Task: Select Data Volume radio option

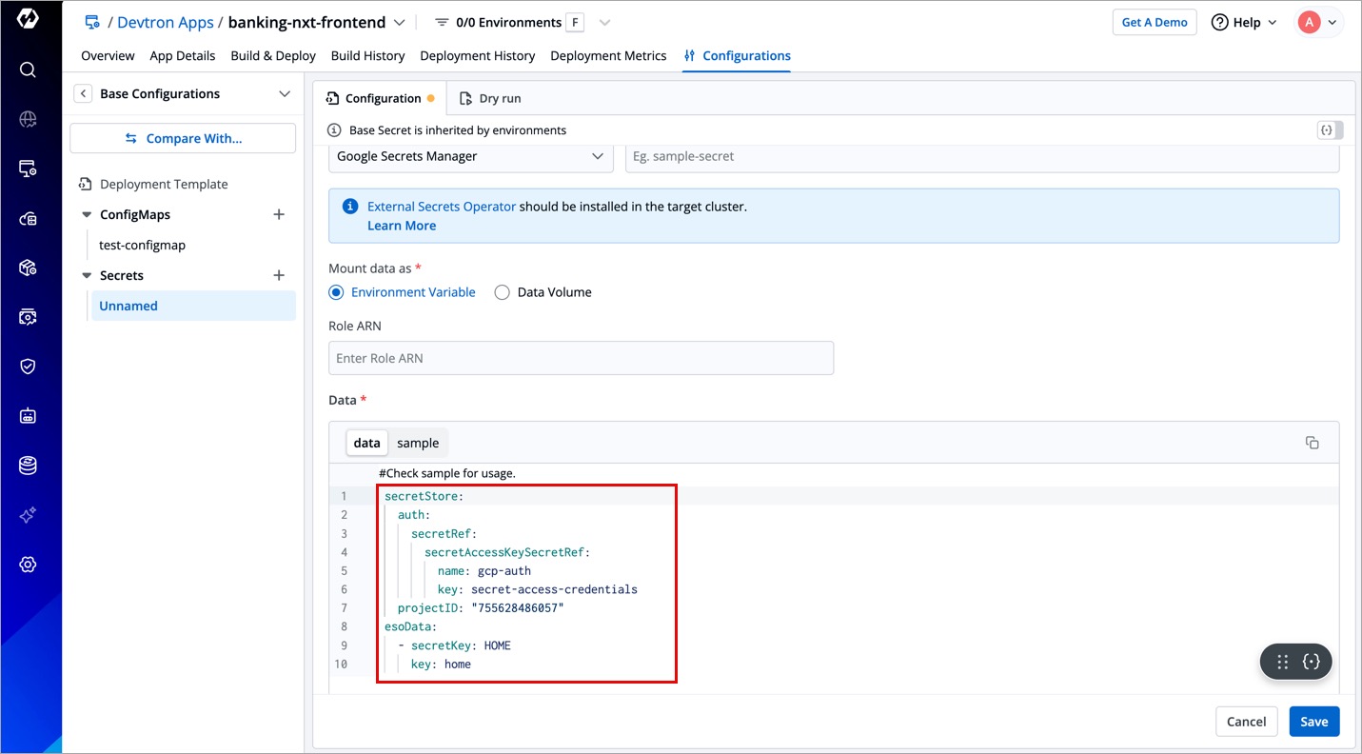Action: [x=502, y=292]
